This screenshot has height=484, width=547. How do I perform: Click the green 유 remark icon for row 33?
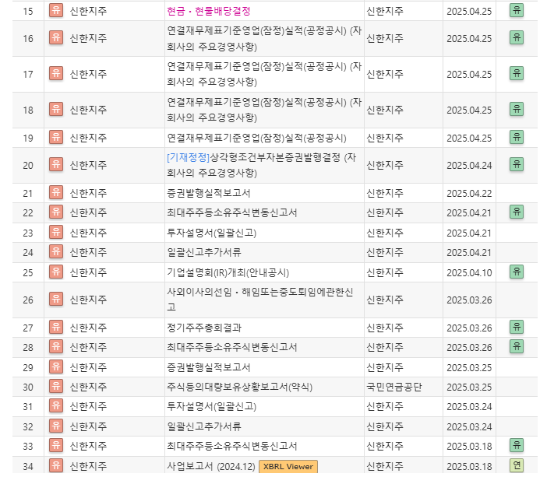point(517,445)
